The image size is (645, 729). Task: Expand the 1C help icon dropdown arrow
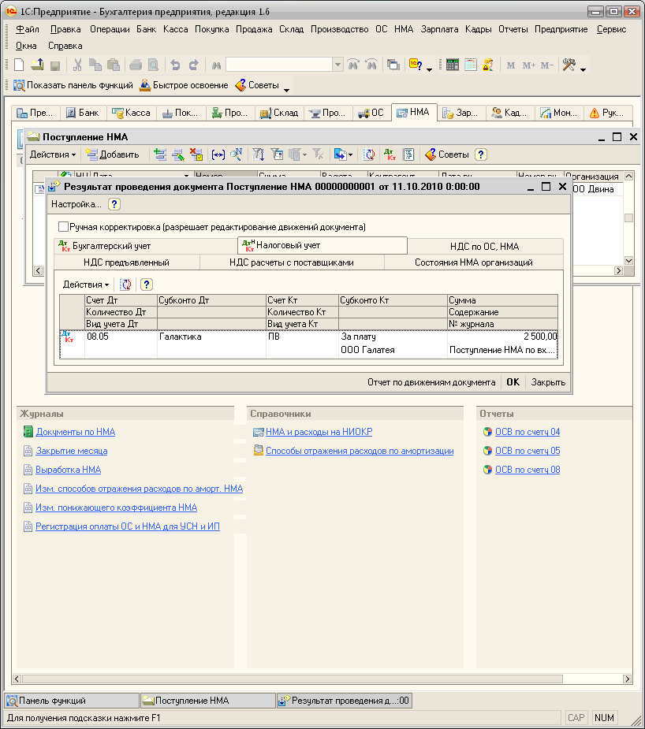429,69
